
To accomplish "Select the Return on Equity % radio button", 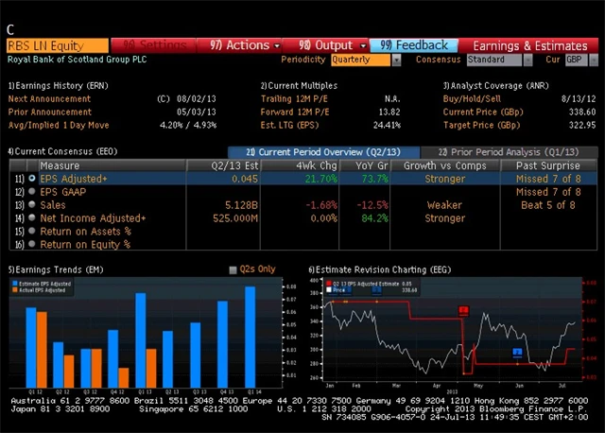I will point(32,244).
